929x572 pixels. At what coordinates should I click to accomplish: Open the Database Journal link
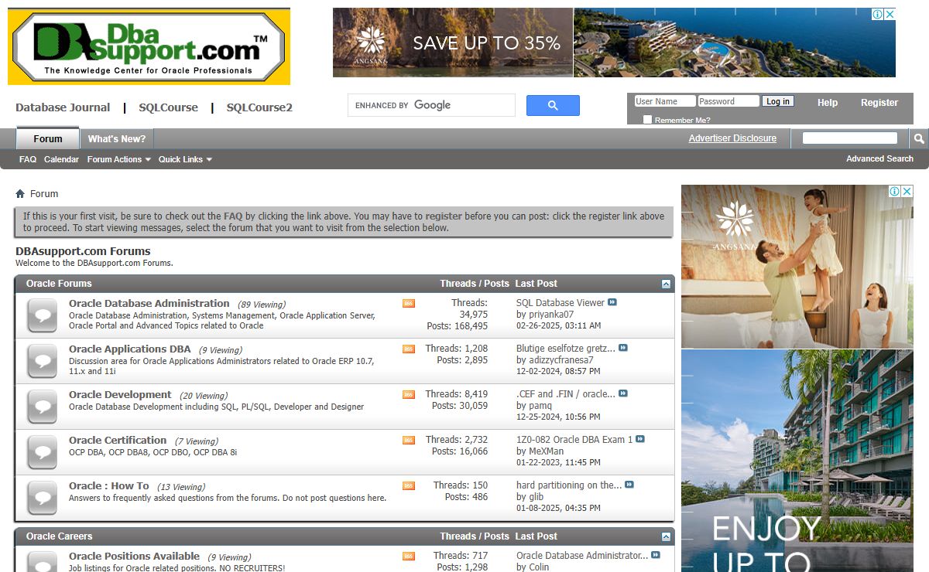tap(63, 107)
